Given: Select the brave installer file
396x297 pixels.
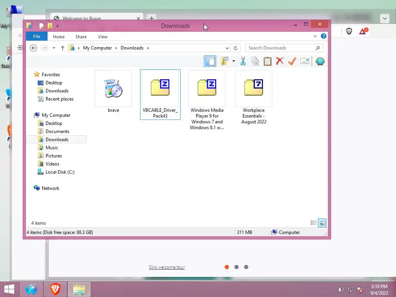Looking at the screenshot, I should point(113,92).
